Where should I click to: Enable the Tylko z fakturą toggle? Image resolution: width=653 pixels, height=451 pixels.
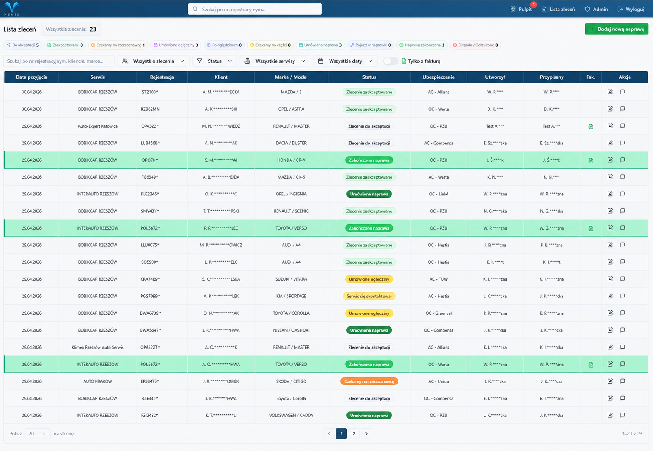391,61
